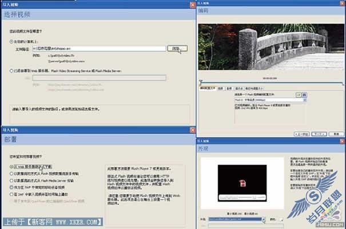Close the Skinning dialog
The width and height of the screenshot is (346, 229).
[342, 141]
